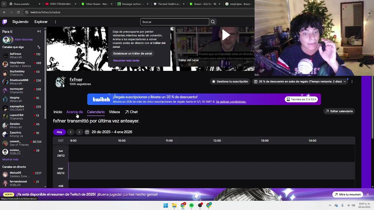Screen dimensions: 374x210
Task: Click Mira tu resumen button
Action: coord(348,195)
